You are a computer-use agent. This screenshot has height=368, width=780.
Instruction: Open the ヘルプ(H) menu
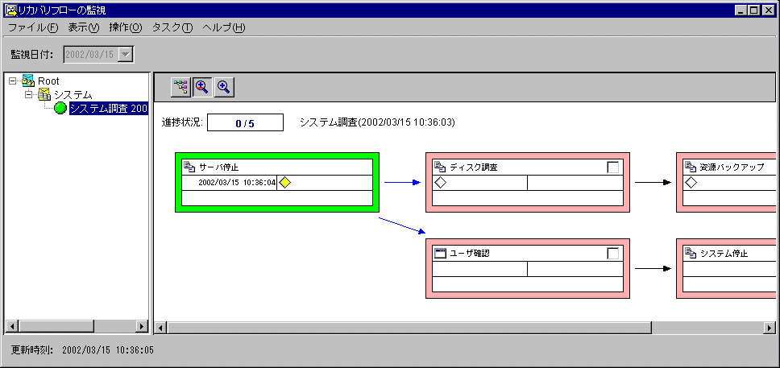[224, 28]
